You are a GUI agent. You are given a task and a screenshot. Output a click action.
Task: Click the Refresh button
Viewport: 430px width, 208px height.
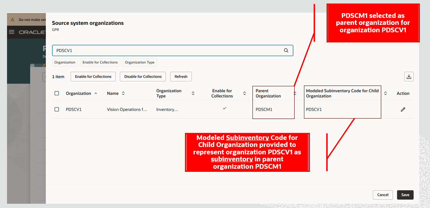coord(181,77)
